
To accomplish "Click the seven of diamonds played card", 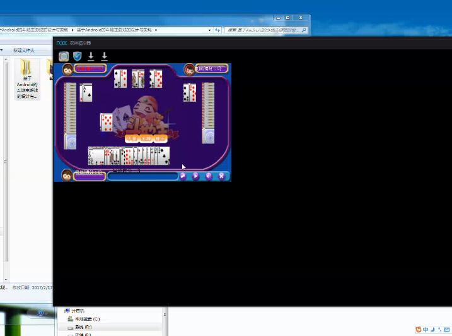I will click(x=107, y=123).
